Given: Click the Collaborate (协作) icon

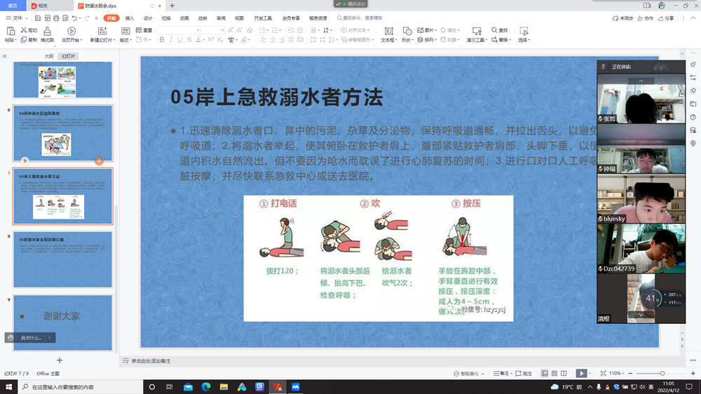Looking at the screenshot, I should point(640,18).
